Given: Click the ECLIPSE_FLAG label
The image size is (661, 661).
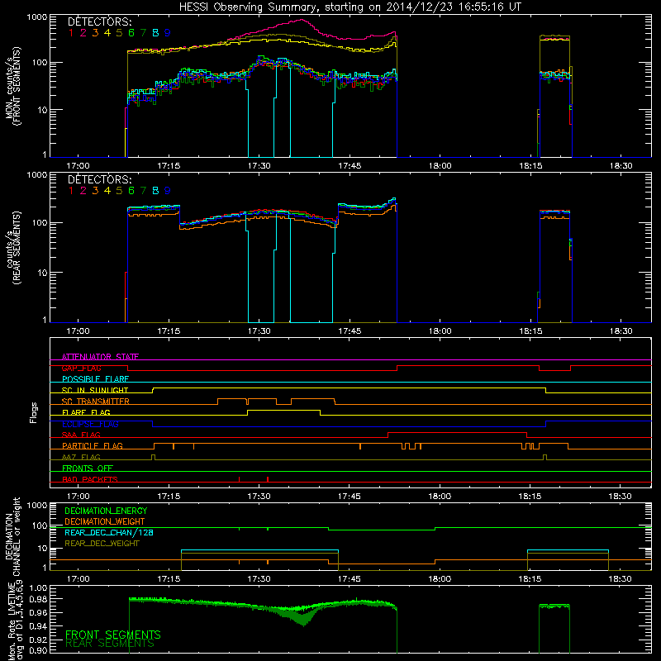Looking at the screenshot, I should [x=90, y=424].
